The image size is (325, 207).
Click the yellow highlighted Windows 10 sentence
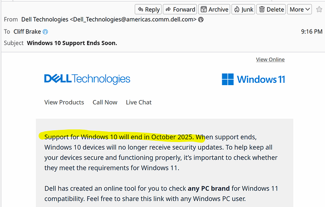(119, 137)
